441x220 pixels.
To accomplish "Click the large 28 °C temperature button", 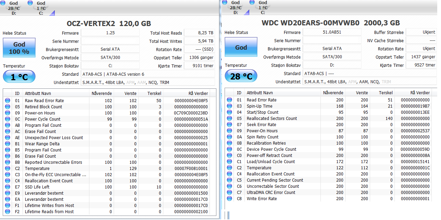I will click(x=241, y=76).
